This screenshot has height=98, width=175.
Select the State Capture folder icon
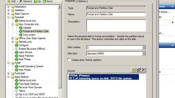[12, 14]
